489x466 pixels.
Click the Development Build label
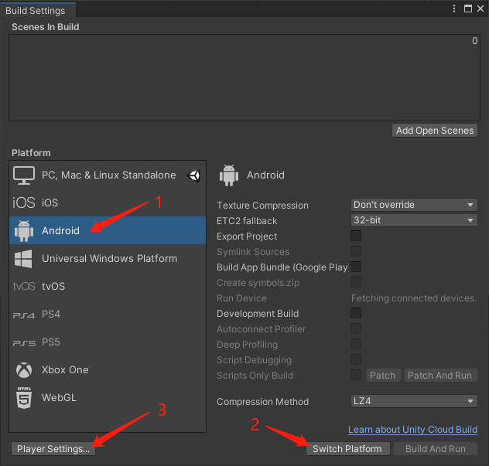coord(258,314)
